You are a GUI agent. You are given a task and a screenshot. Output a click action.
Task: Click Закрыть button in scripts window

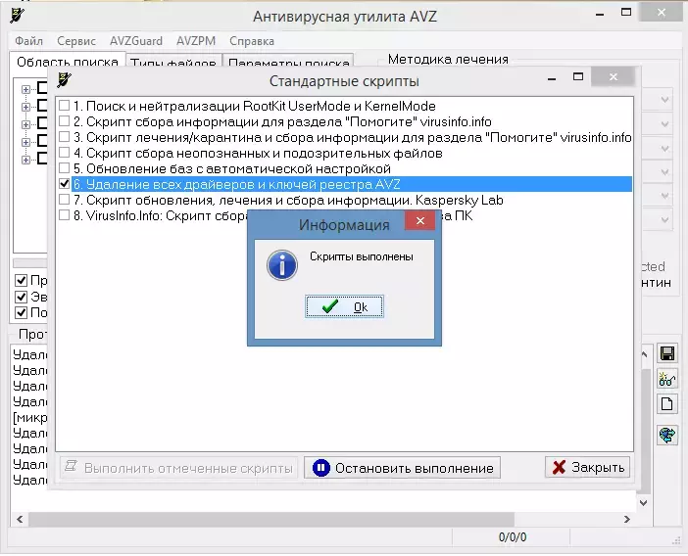[587, 467]
